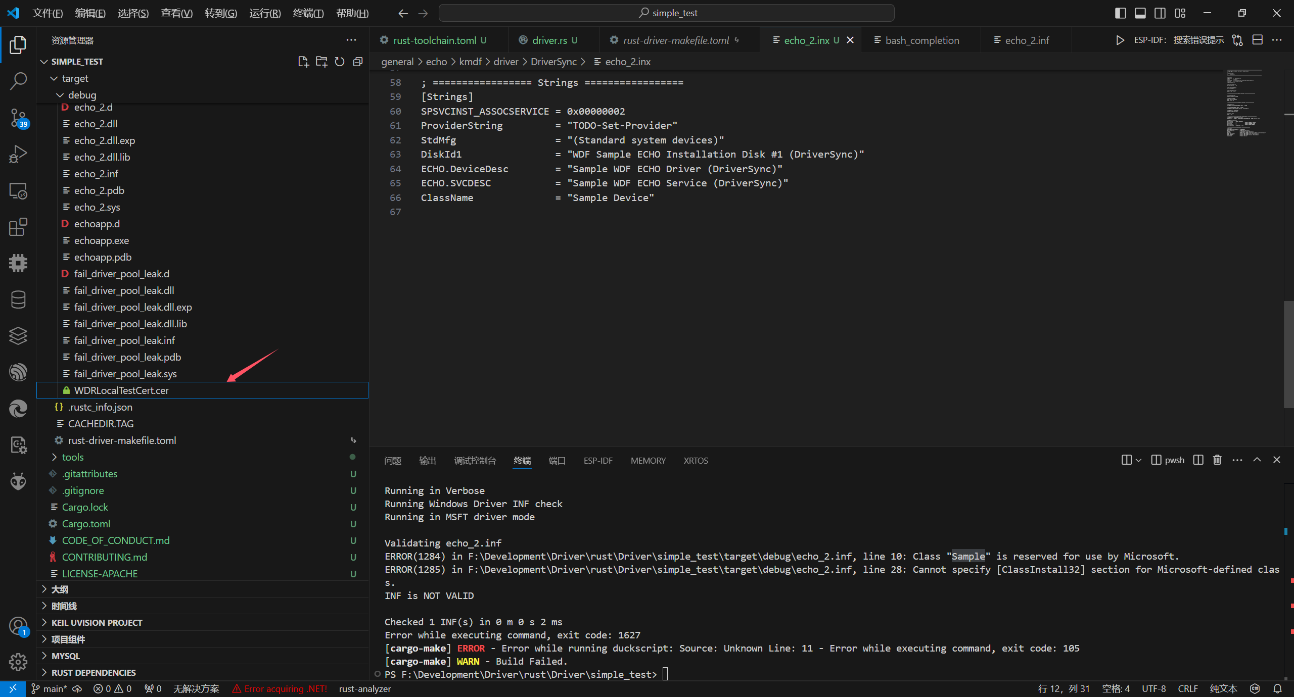Open Source Control view with 39 changes
The image size is (1294, 697).
click(x=18, y=118)
